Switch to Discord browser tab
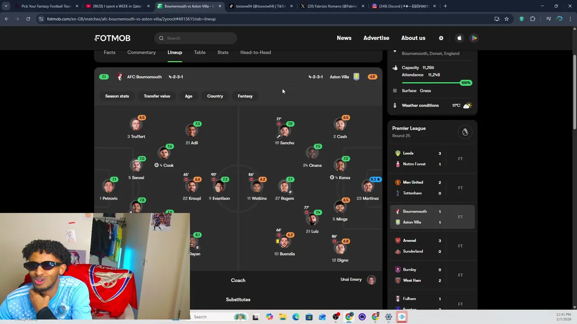 point(403,6)
